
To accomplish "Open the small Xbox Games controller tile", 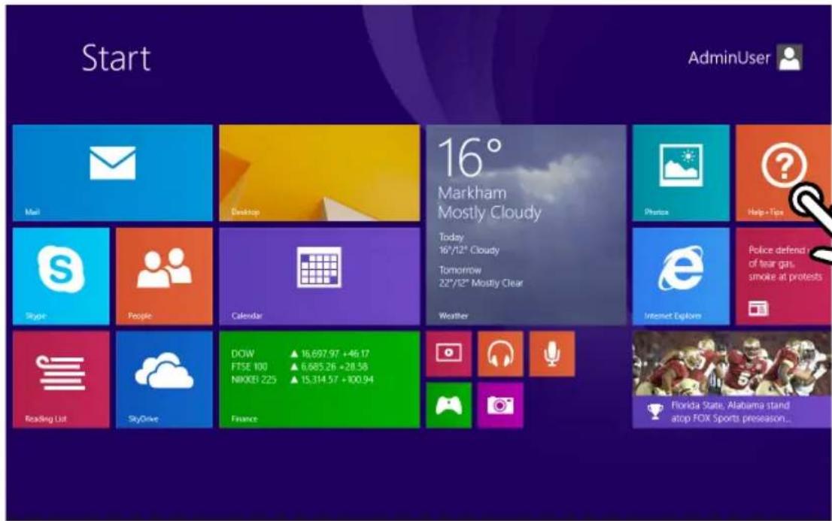I will click(x=448, y=405).
